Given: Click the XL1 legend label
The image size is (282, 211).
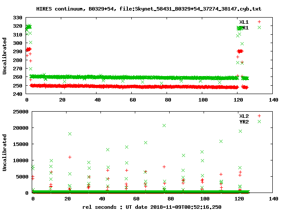Looking at the screenshot, I should 244,22.
